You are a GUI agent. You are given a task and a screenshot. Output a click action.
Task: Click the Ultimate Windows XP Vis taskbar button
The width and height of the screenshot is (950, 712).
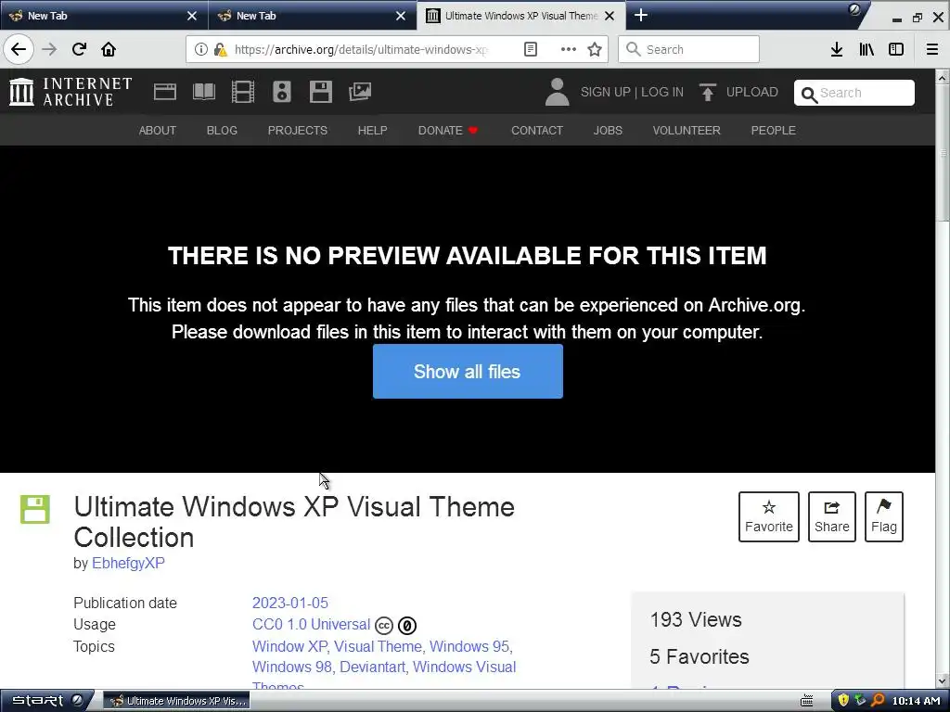coord(176,701)
